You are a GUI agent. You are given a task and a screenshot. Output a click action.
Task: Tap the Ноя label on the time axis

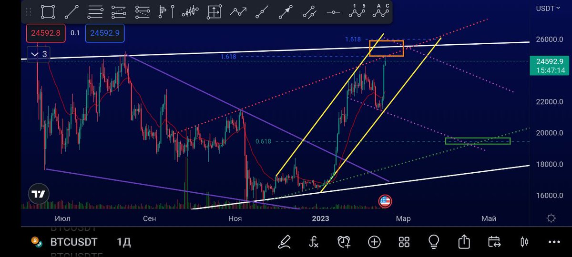[x=235, y=218]
